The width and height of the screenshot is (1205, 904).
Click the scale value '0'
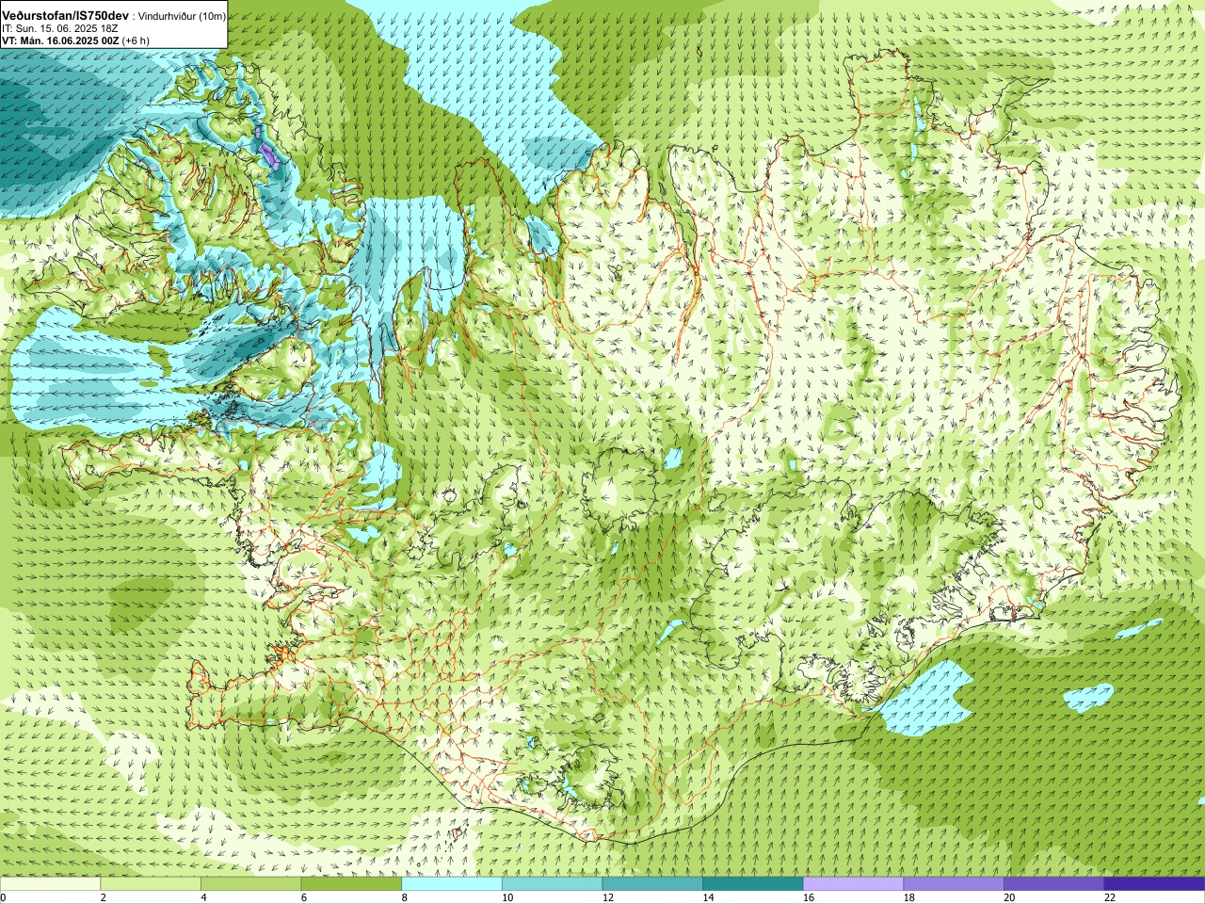(x=3, y=897)
